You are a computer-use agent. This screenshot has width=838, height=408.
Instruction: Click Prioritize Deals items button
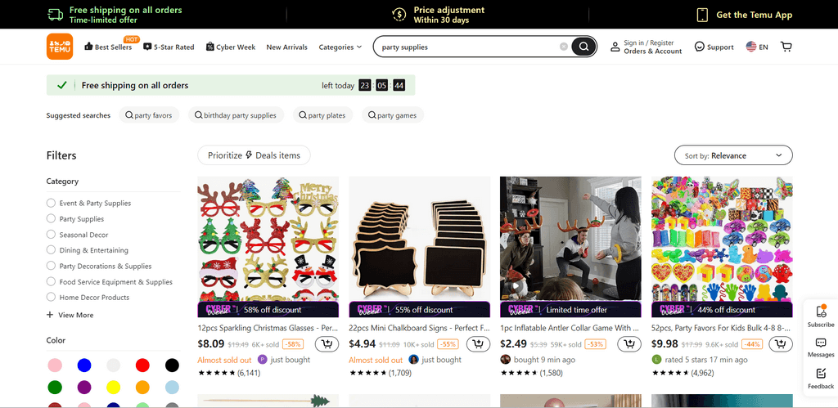click(x=254, y=155)
